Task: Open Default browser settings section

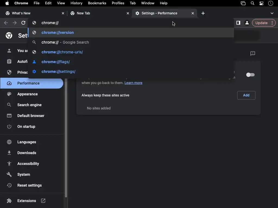Action: tap(31, 116)
